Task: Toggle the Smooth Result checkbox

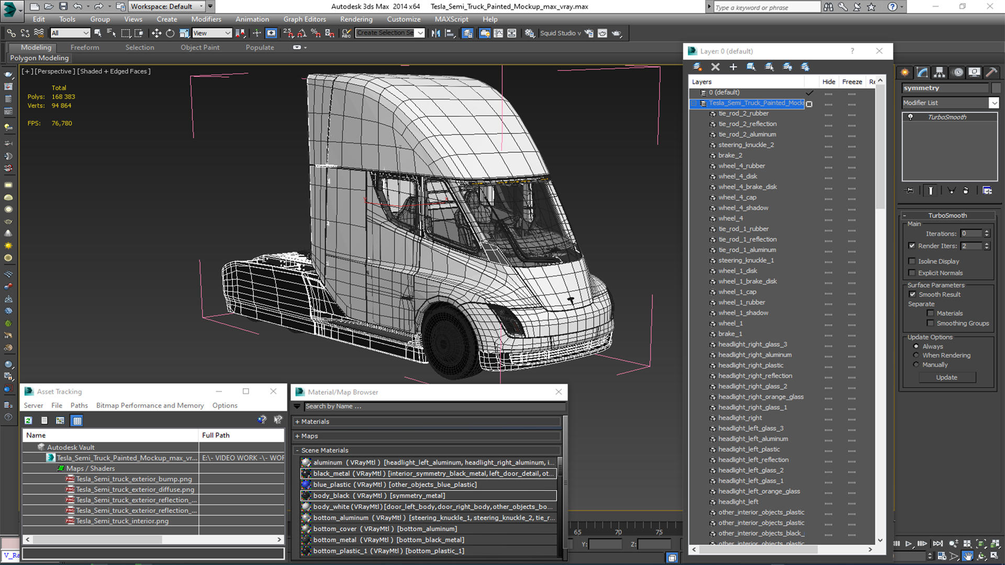Action: tap(912, 295)
